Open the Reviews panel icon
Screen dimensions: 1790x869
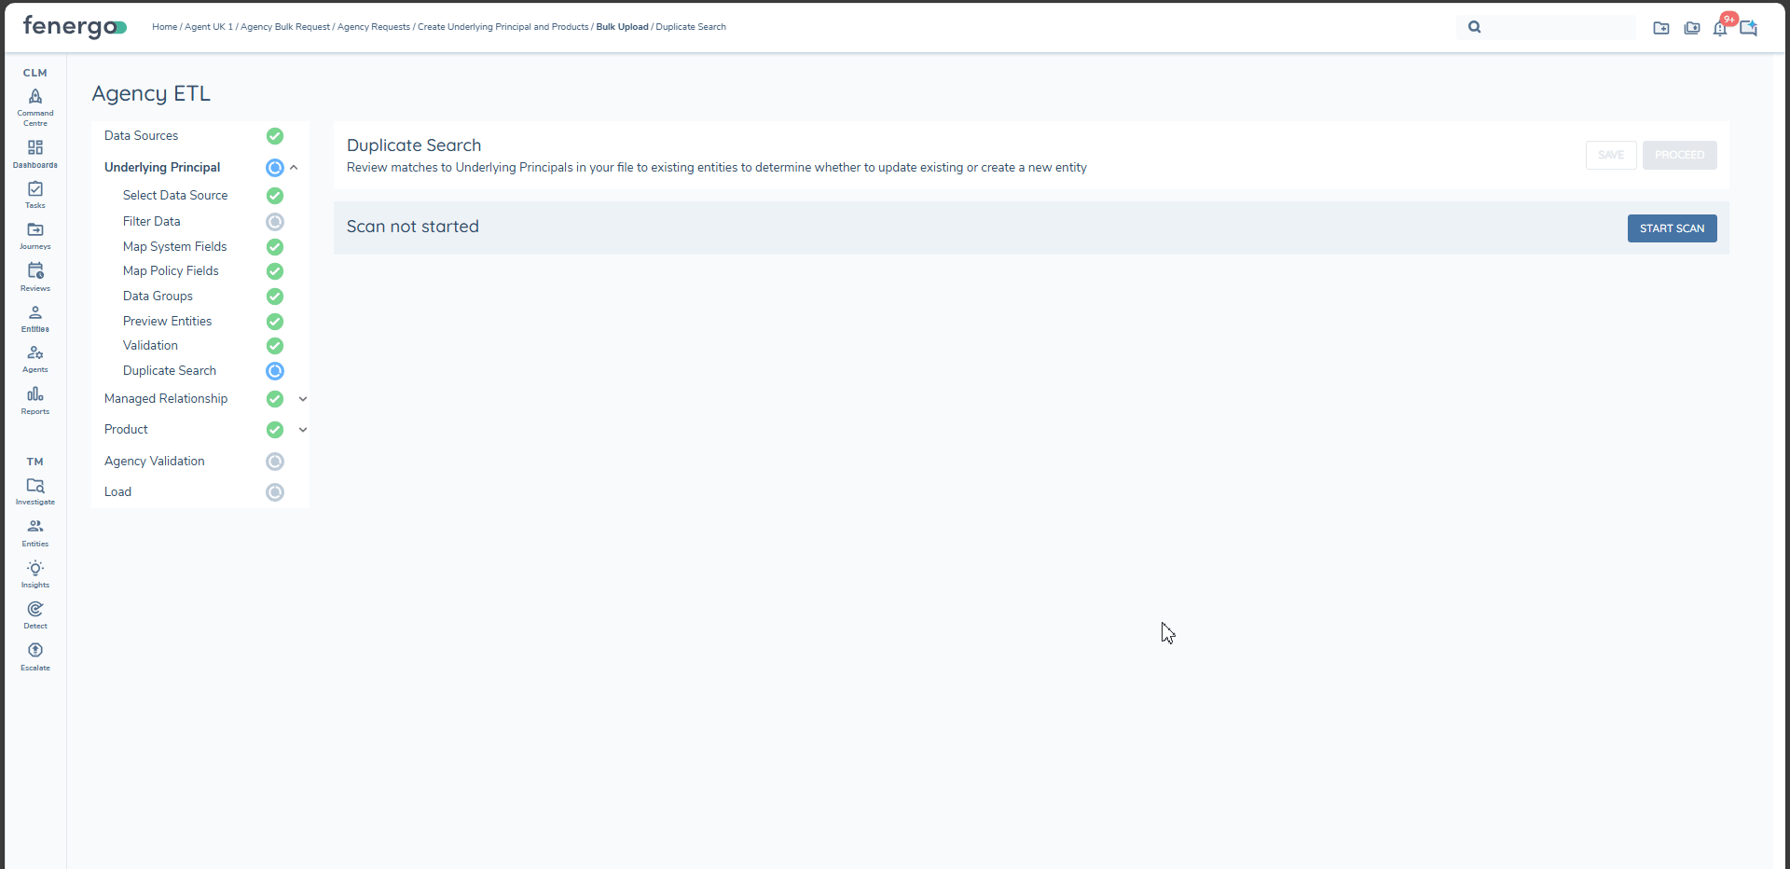(34, 274)
